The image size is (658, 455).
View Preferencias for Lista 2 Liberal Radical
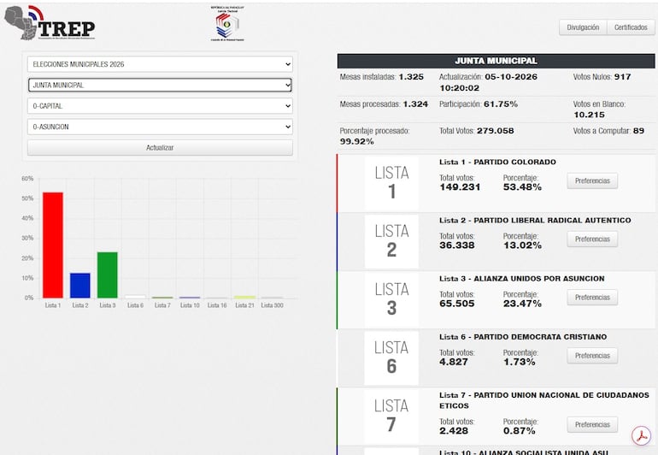tap(592, 239)
